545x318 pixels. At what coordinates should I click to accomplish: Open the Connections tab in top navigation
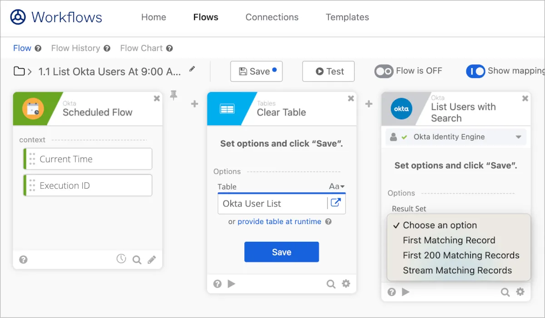pos(272,17)
